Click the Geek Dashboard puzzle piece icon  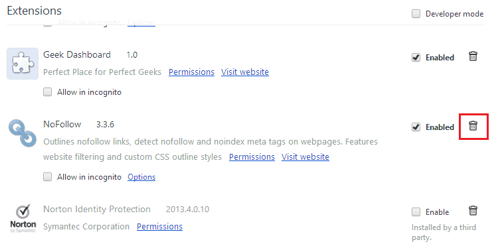(x=23, y=64)
